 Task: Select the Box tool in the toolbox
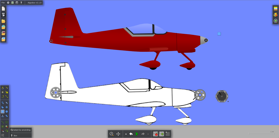tap(3, 112)
